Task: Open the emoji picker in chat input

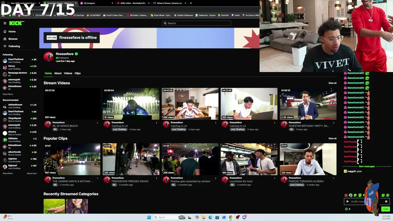Action: (386, 202)
